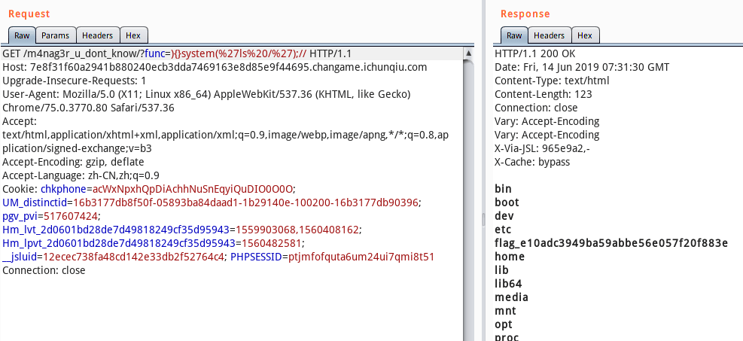Click the splitter handle between Request and Response
This screenshot has width=743, height=341.
coord(483,219)
